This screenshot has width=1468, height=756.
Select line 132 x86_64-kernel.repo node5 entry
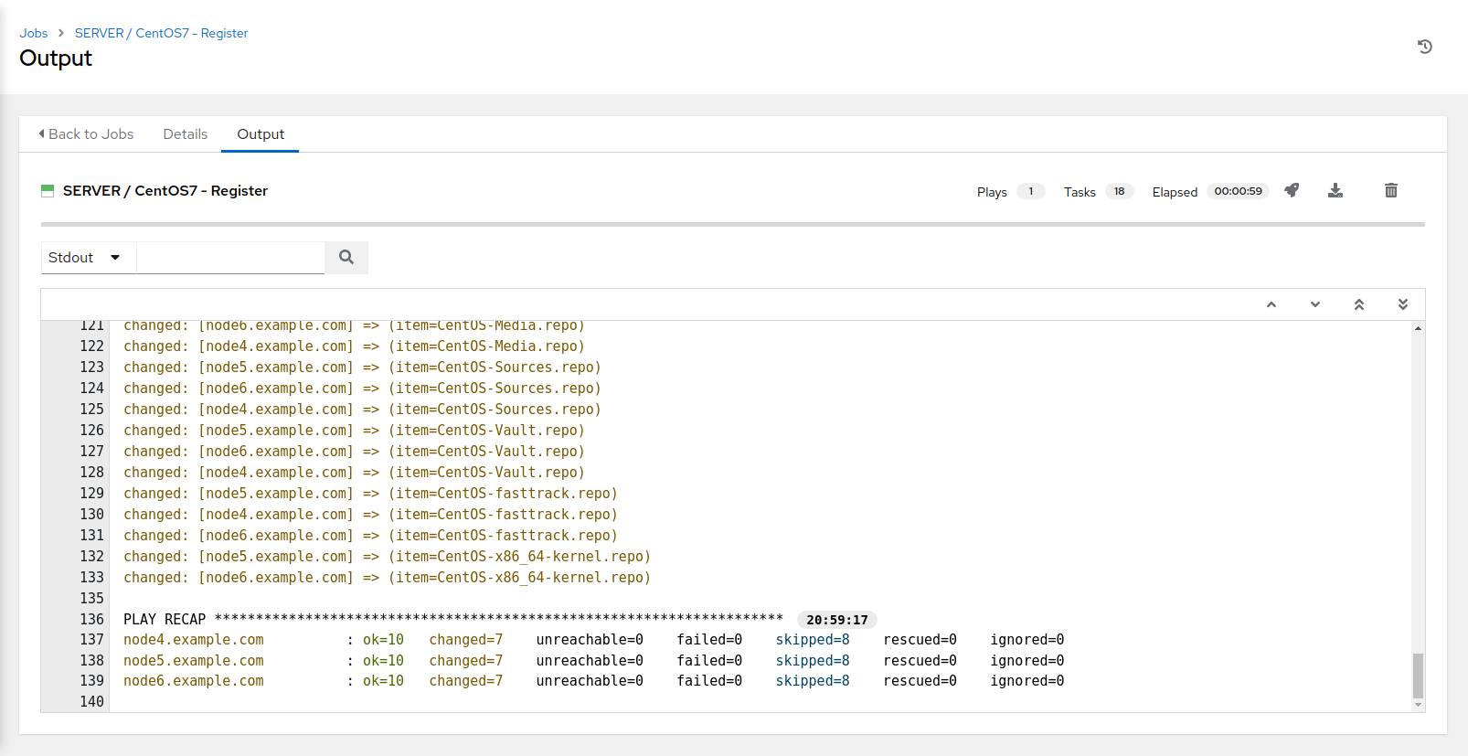(387, 557)
